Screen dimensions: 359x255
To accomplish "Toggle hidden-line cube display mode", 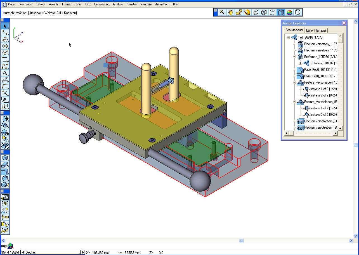I will coord(264,12).
